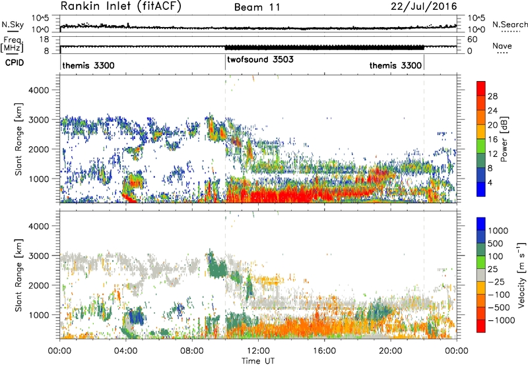The height and width of the screenshot is (365, 528).
Task: Click the thick frequency band under 'twofsound 3503'
Action: click(x=324, y=47)
